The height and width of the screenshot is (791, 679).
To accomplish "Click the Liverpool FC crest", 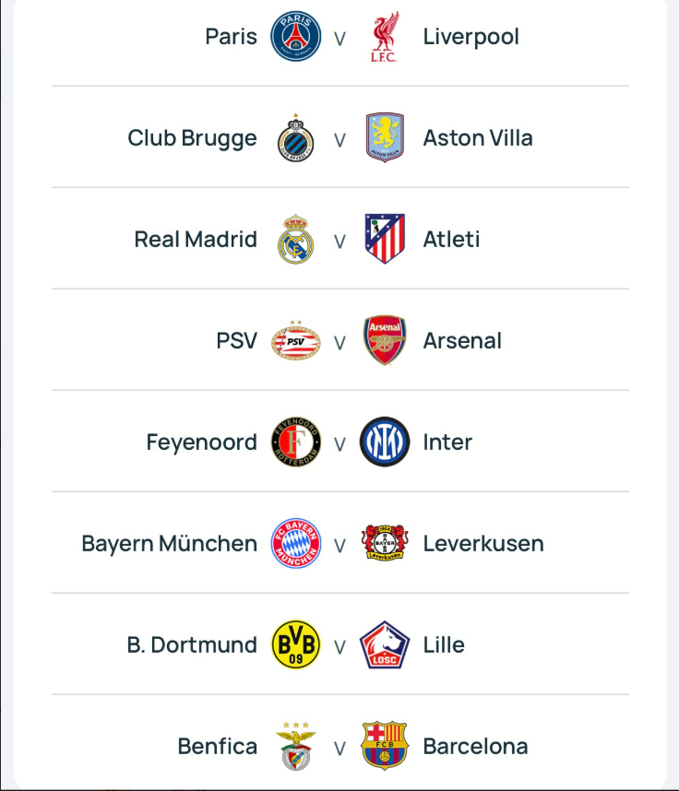I will click(x=385, y=38).
